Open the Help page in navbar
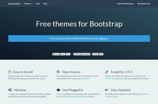158x104 pixels. 38,4
